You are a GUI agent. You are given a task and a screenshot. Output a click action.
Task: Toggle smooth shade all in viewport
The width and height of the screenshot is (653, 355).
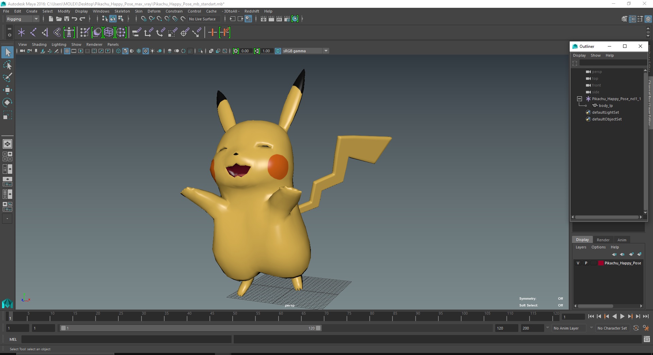point(125,51)
